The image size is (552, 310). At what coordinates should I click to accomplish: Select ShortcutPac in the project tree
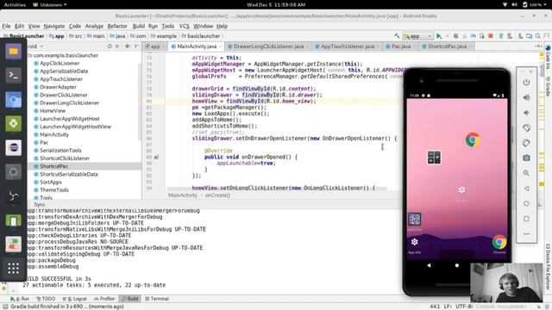click(x=53, y=166)
